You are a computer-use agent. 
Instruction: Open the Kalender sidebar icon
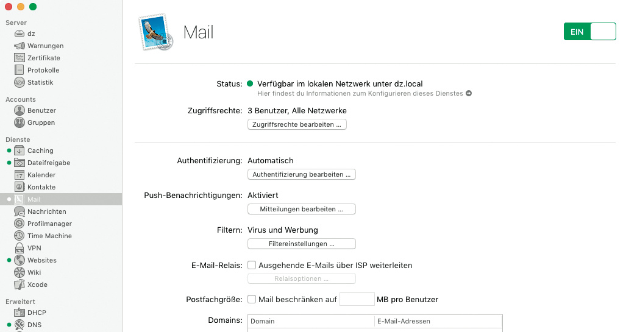coord(20,175)
